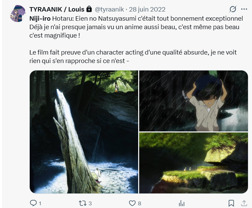The height and width of the screenshot is (208, 252).
Task: Open the share menu arrow icon
Action: 244,203
